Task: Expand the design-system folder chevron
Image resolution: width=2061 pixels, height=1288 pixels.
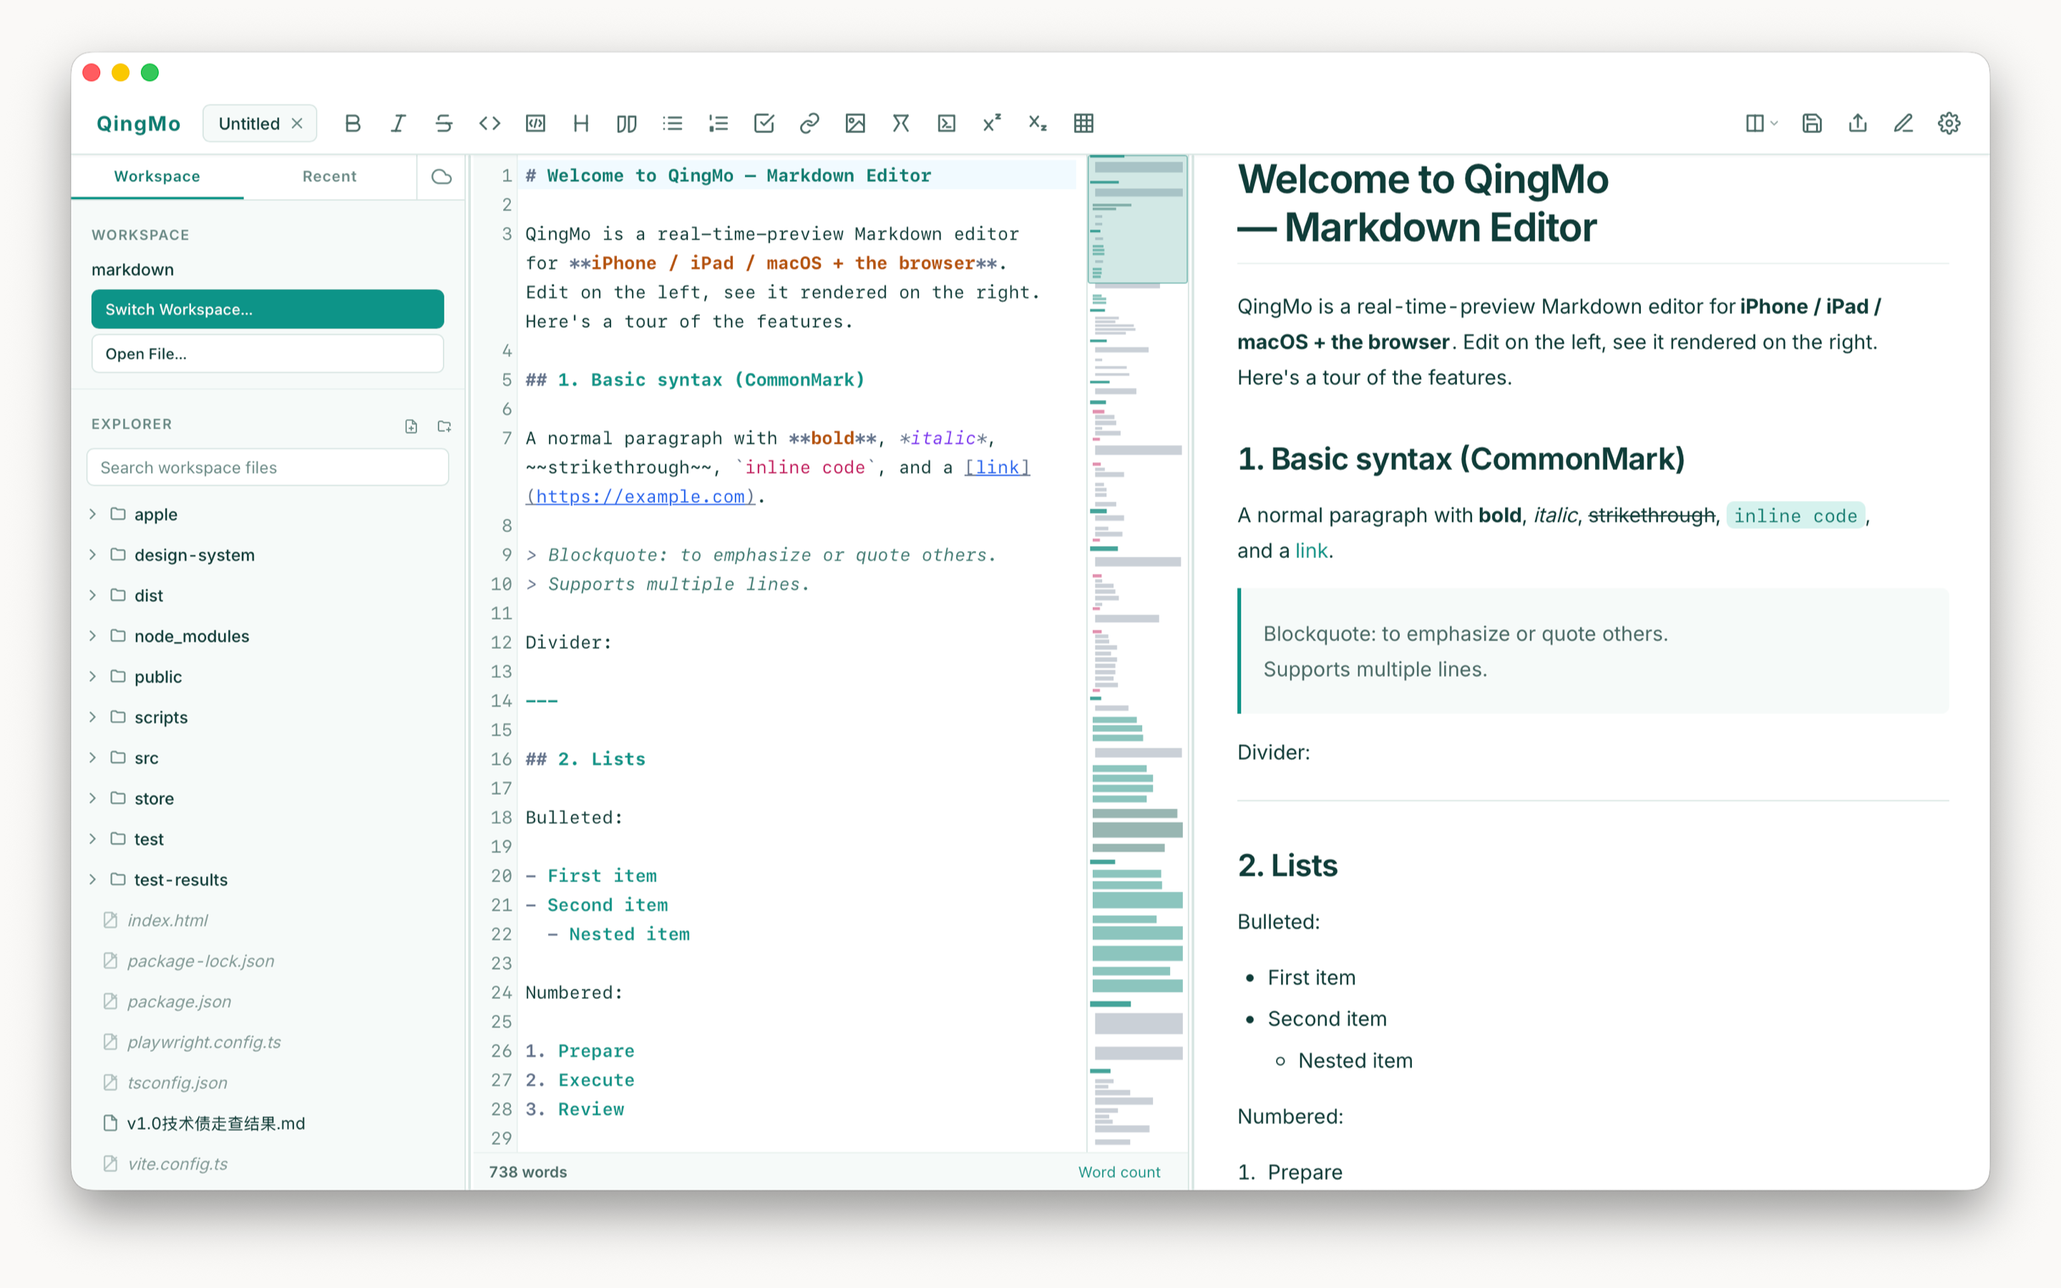Action: [x=93, y=555]
